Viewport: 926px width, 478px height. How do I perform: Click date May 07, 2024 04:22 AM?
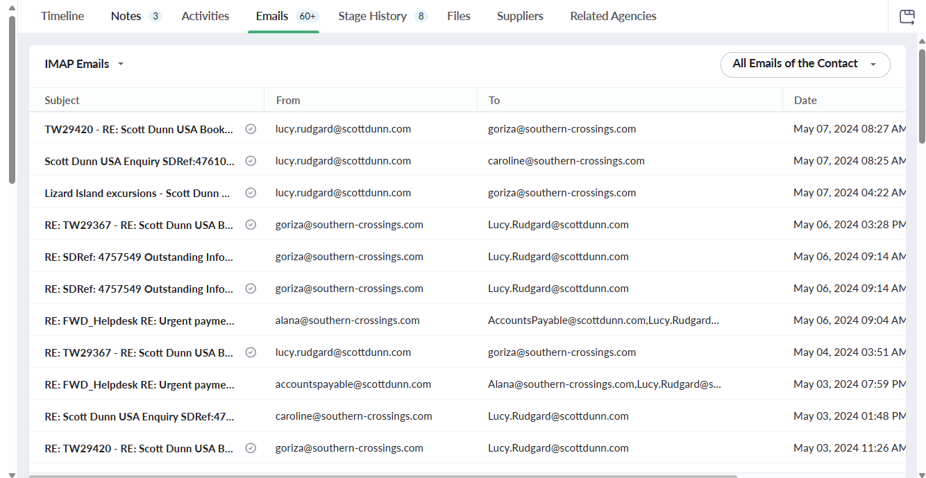tap(850, 193)
